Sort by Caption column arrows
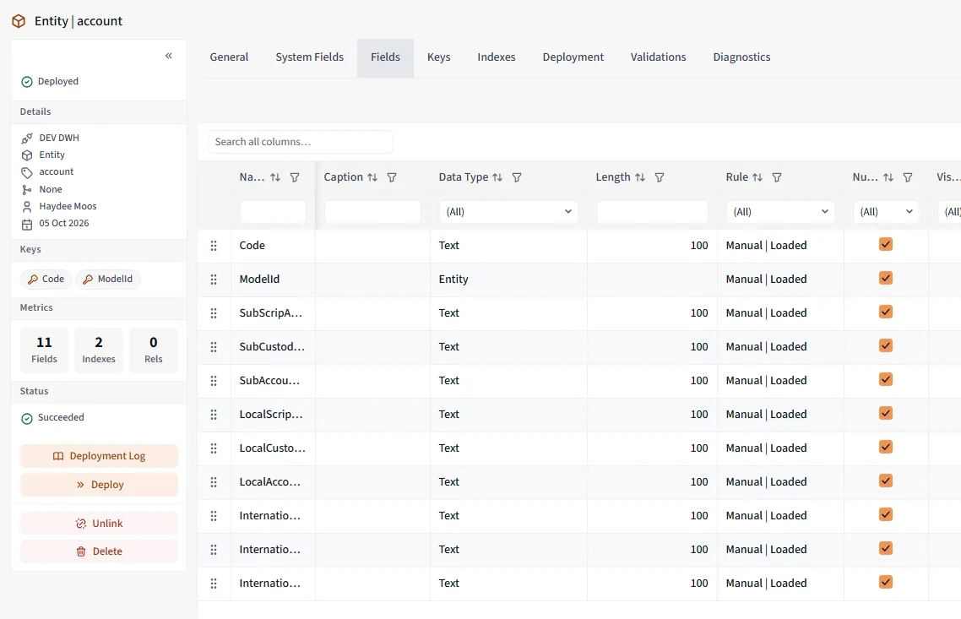 point(372,177)
